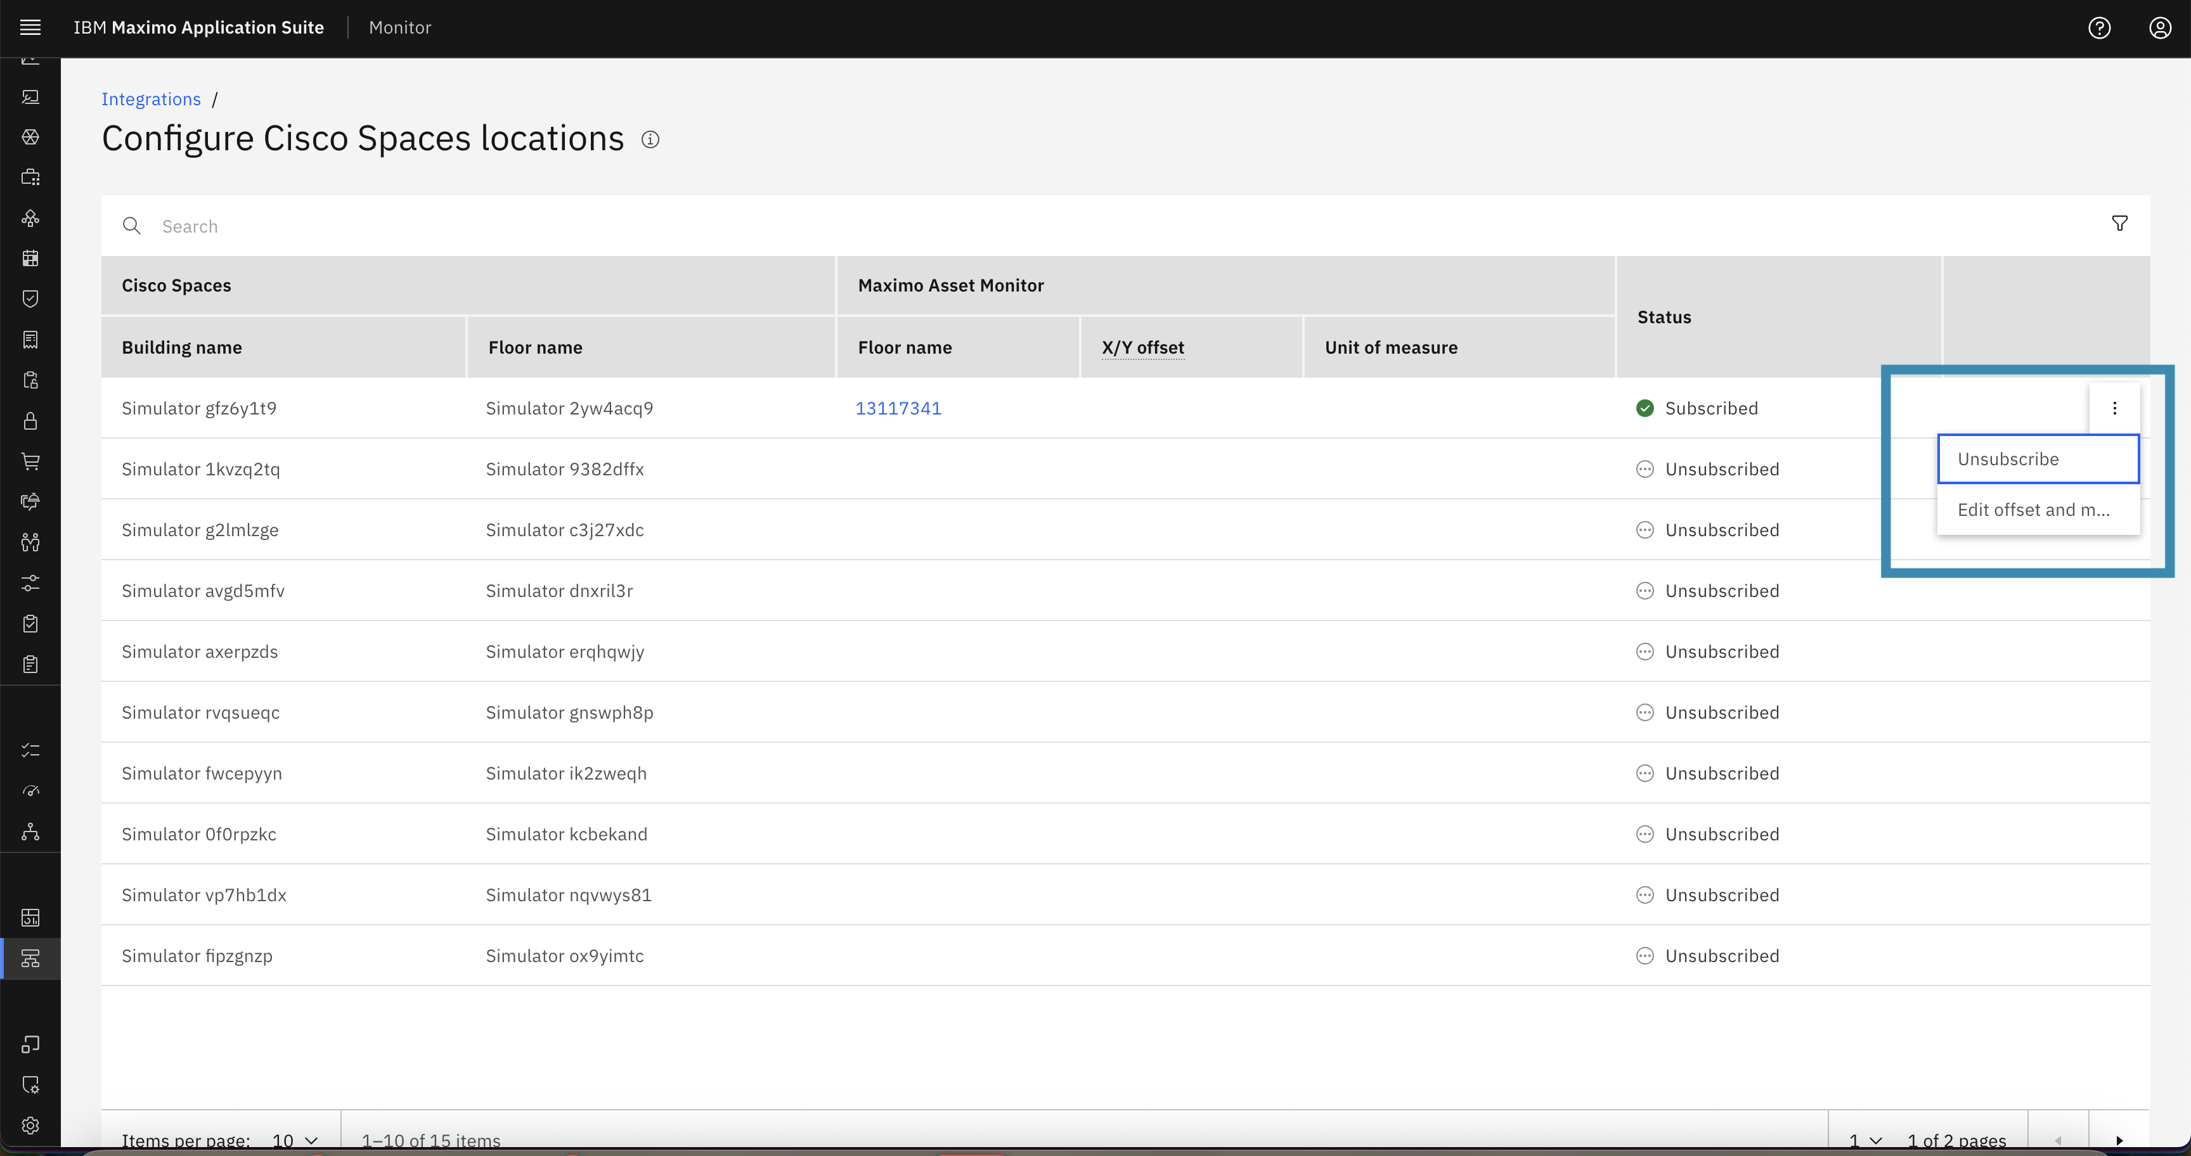The image size is (2191, 1156).
Task: Go to the previous page arrow
Action: tap(2059, 1140)
